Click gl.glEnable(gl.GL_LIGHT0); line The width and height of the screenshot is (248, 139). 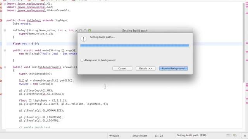point(39,120)
